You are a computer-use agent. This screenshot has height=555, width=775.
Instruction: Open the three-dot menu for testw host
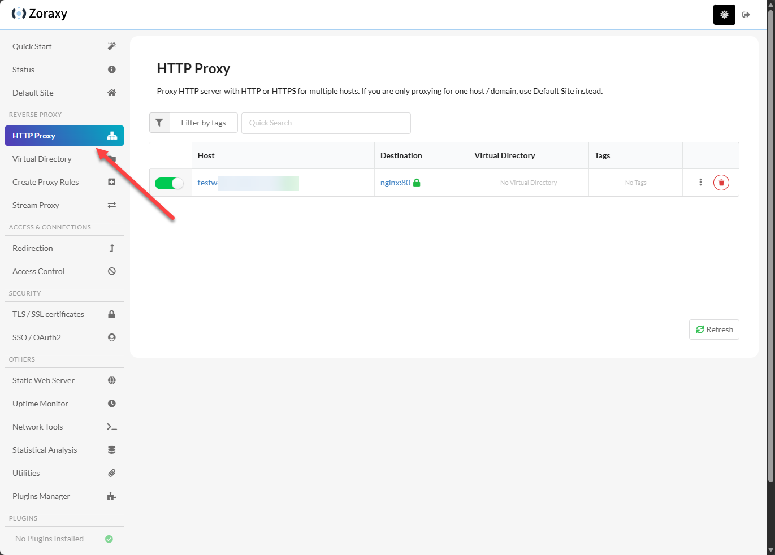pyautogui.click(x=700, y=182)
